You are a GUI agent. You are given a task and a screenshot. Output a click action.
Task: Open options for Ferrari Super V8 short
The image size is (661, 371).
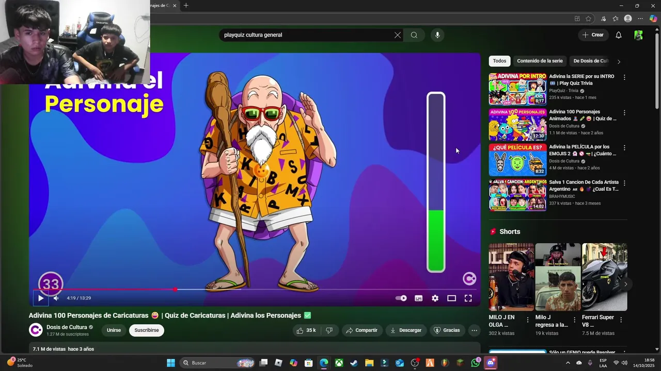(x=621, y=319)
